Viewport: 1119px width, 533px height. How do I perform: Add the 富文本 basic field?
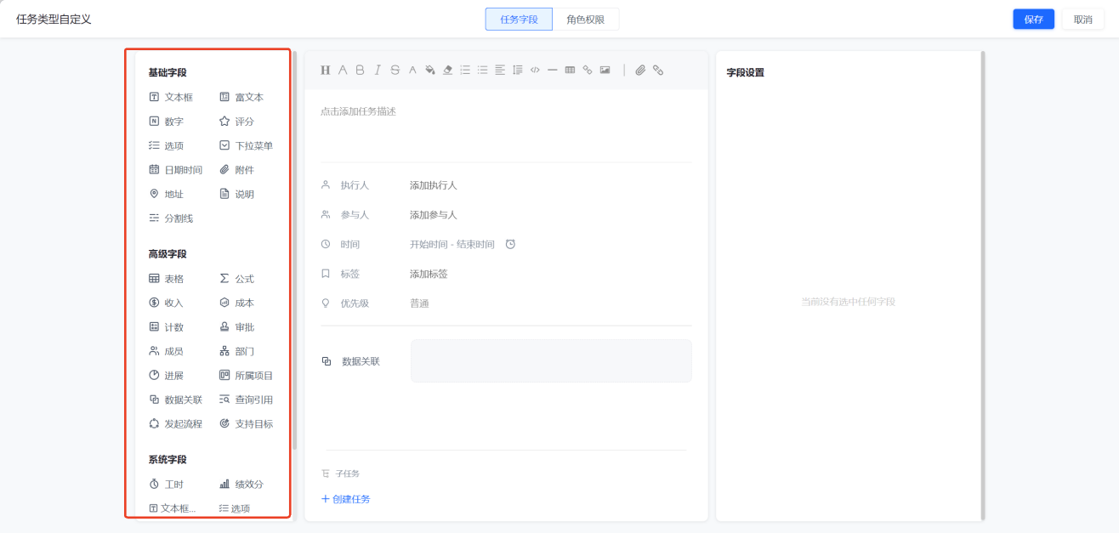click(x=241, y=97)
